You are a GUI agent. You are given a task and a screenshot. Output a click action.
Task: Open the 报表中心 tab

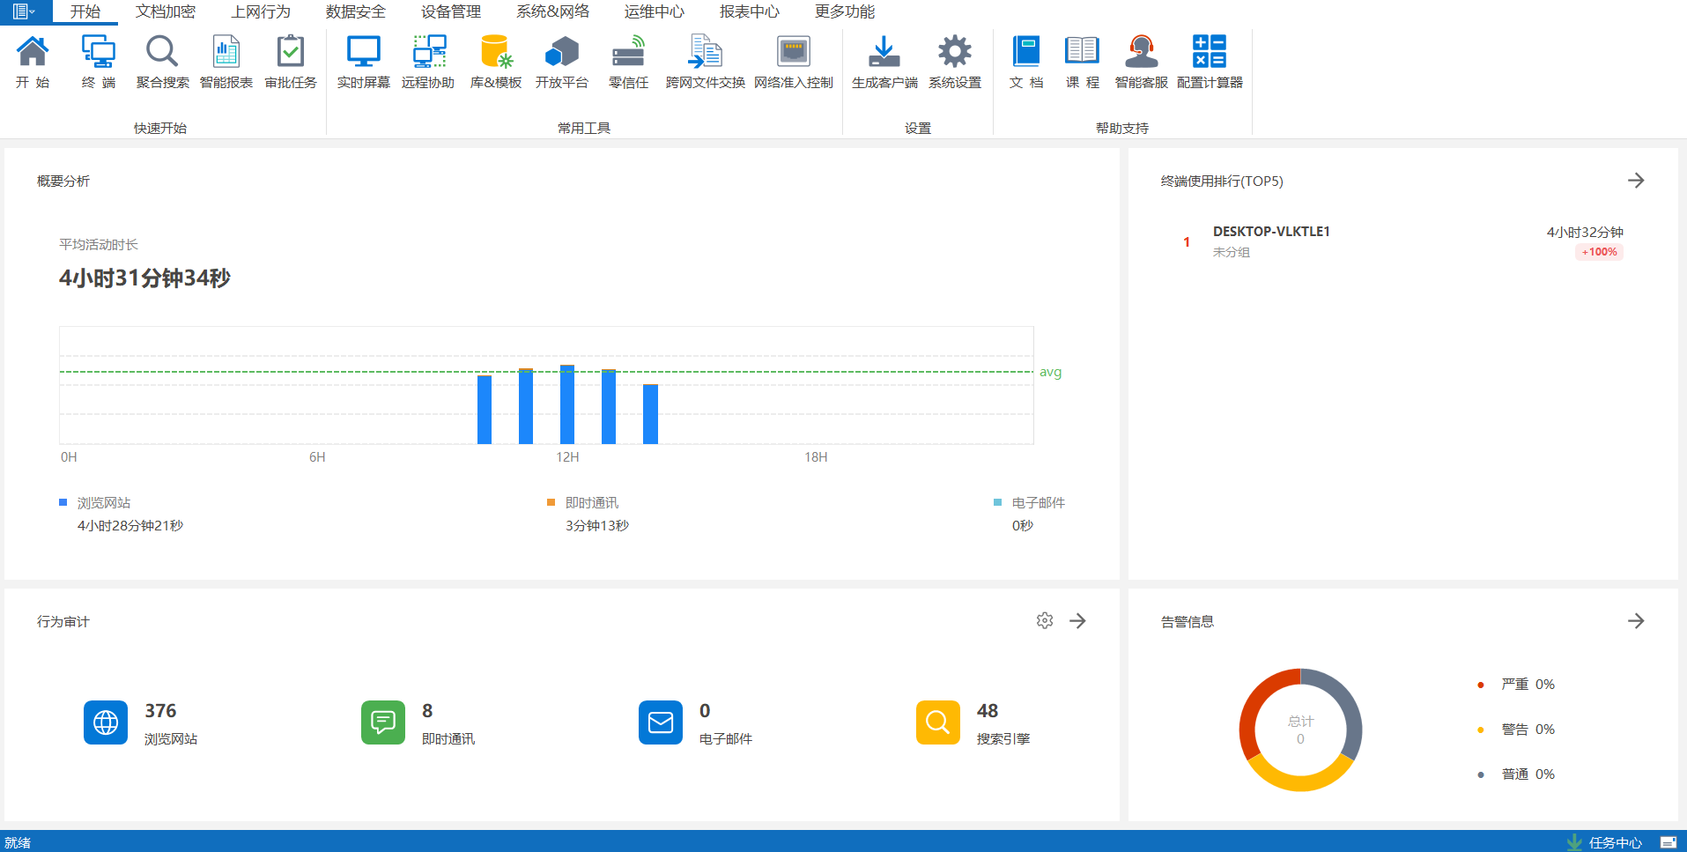point(749,11)
